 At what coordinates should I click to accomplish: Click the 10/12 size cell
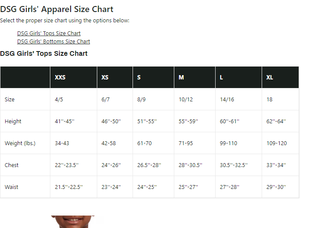click(x=186, y=99)
